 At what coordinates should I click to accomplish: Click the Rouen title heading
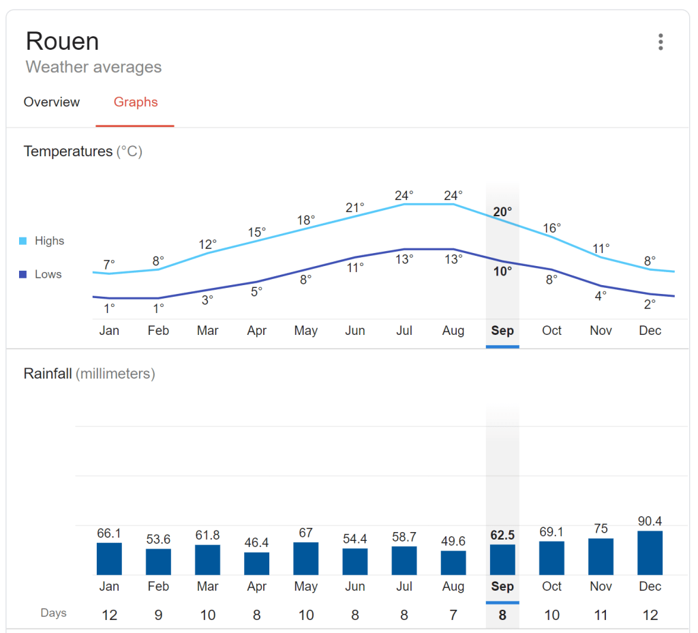(x=62, y=42)
